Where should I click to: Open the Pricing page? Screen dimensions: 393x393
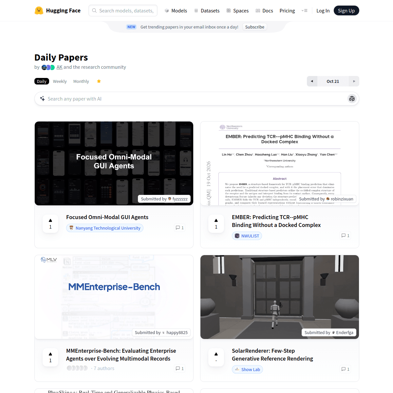(287, 10)
